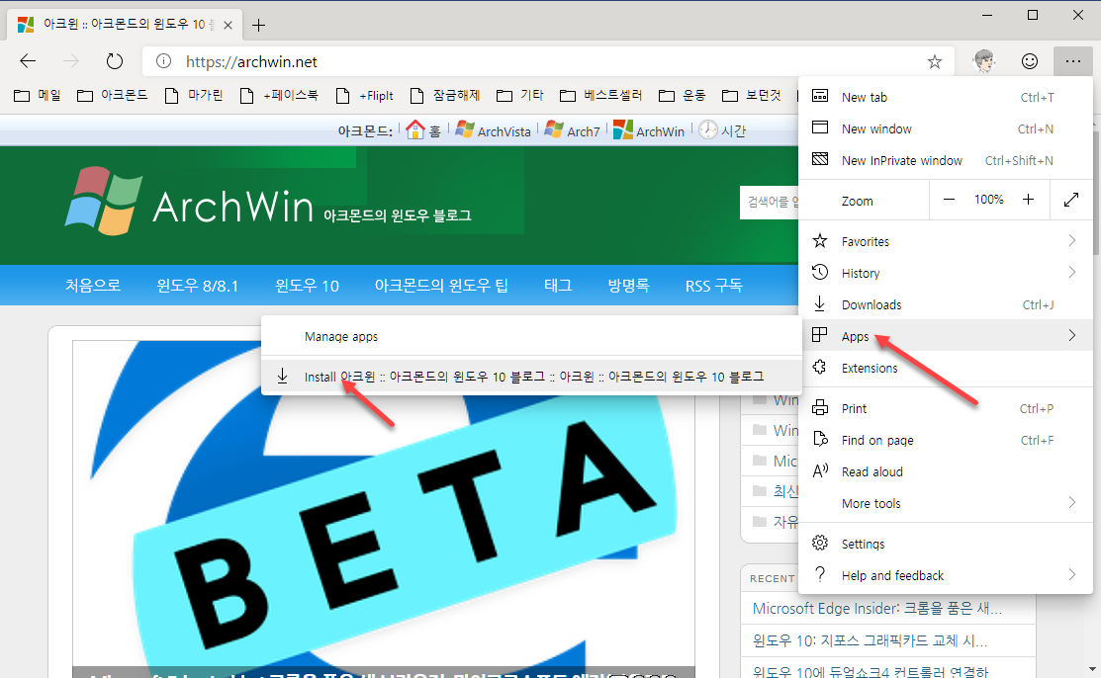Image resolution: width=1101 pixels, height=678 pixels.
Task: Open the 기타 bookmarks folder
Action: tap(520, 95)
